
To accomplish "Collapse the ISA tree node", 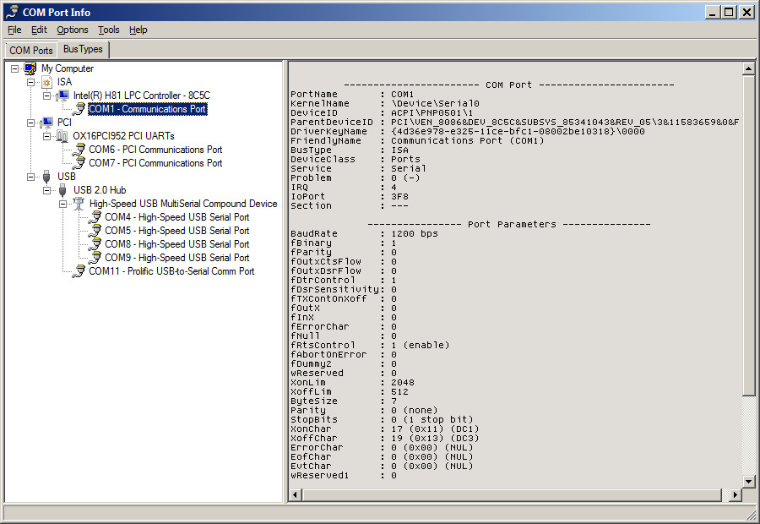I will tap(31, 82).
